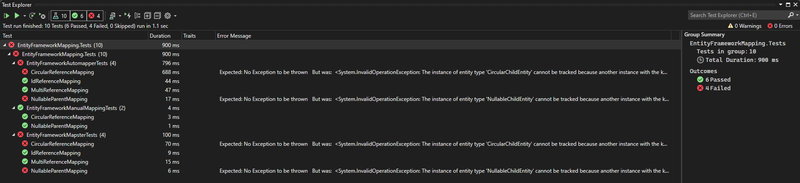
Task: Click error message of 688 ms CircularReferenceMapping
Action: pos(443,72)
